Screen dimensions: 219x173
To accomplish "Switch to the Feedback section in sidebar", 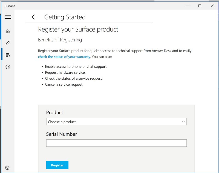I will 7,67.
